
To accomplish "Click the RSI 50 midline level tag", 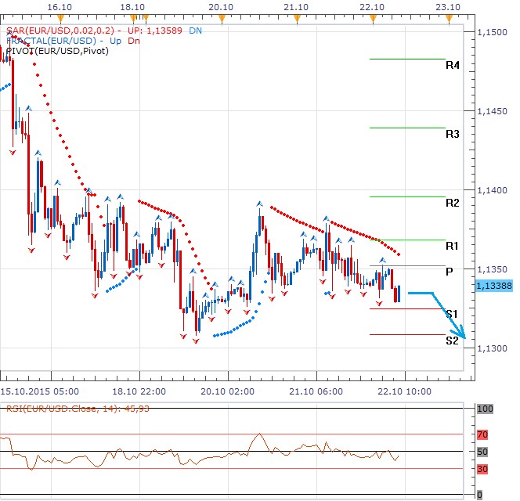I will 483,452.
